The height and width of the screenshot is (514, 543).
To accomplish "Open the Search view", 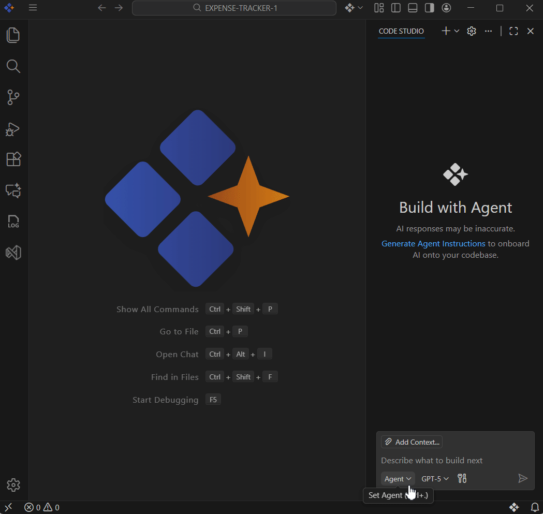I will coord(13,66).
